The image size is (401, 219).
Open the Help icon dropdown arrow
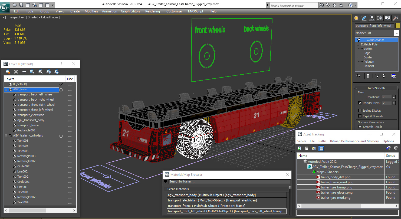(355, 5)
